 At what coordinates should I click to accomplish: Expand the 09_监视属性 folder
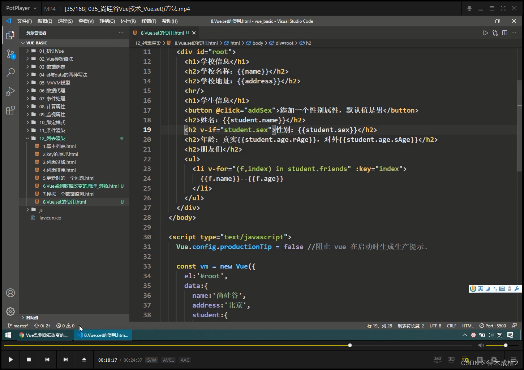(28, 114)
